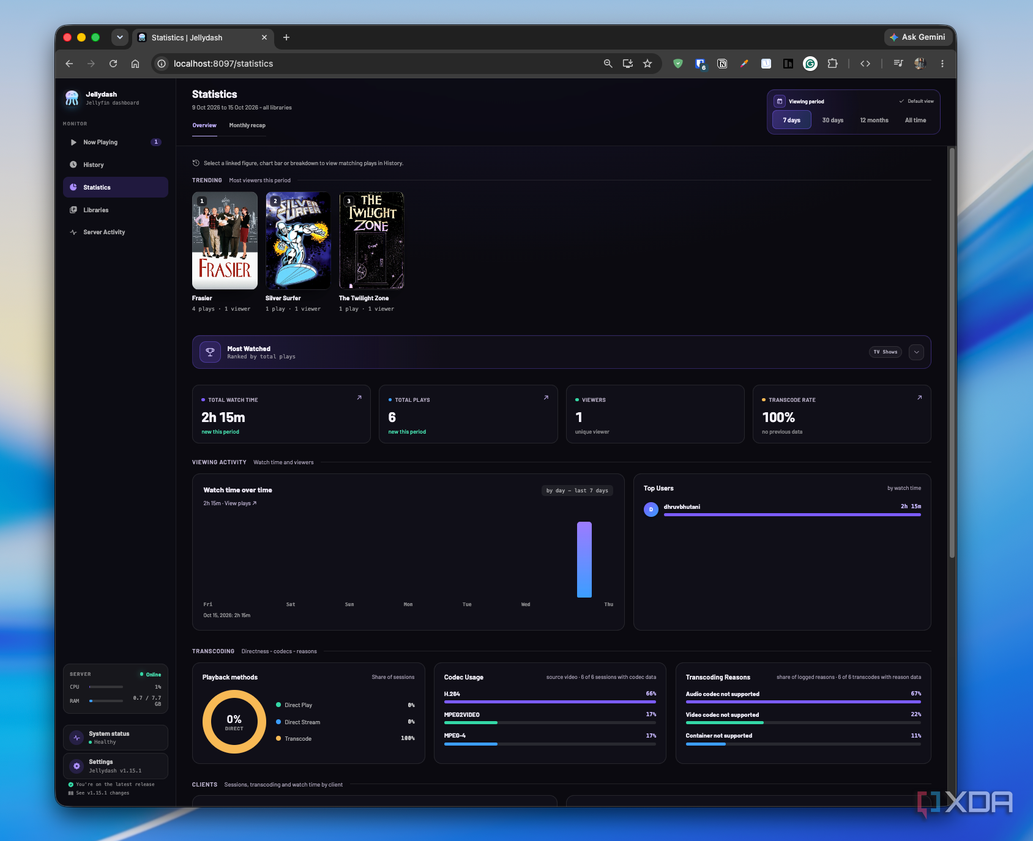Close the Statistics browser tab
The width and height of the screenshot is (1033, 841).
click(264, 37)
